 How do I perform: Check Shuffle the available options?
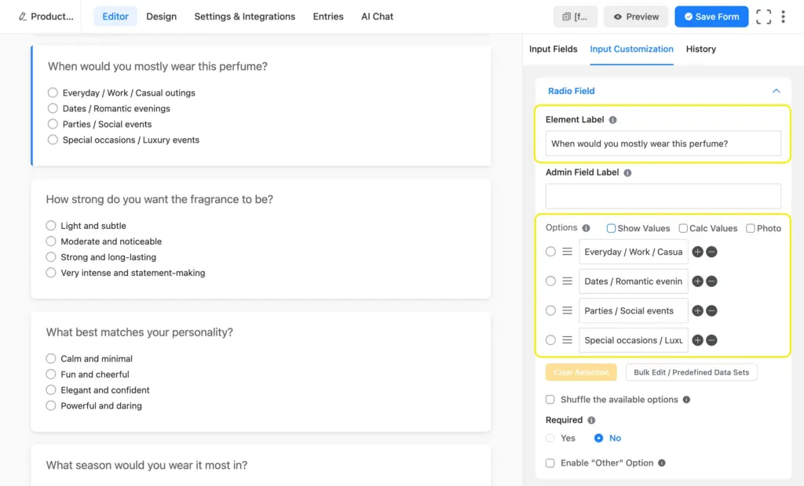pos(550,400)
